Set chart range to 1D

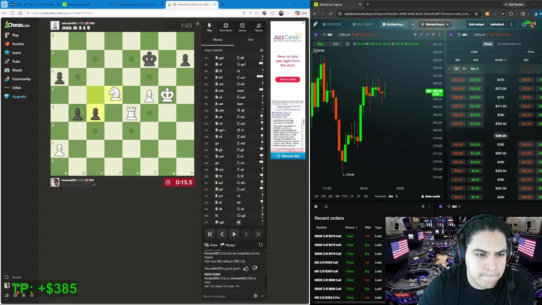coord(316,197)
